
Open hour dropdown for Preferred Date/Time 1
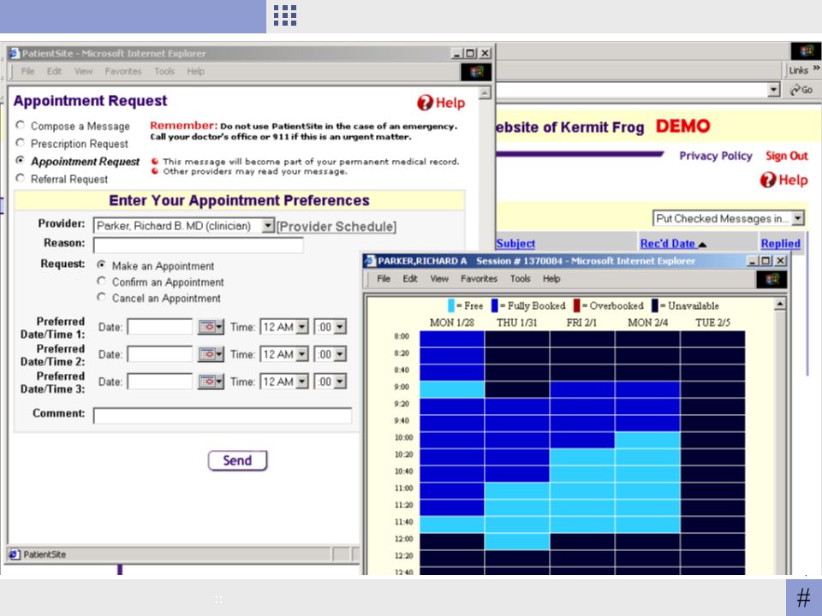coord(302,327)
